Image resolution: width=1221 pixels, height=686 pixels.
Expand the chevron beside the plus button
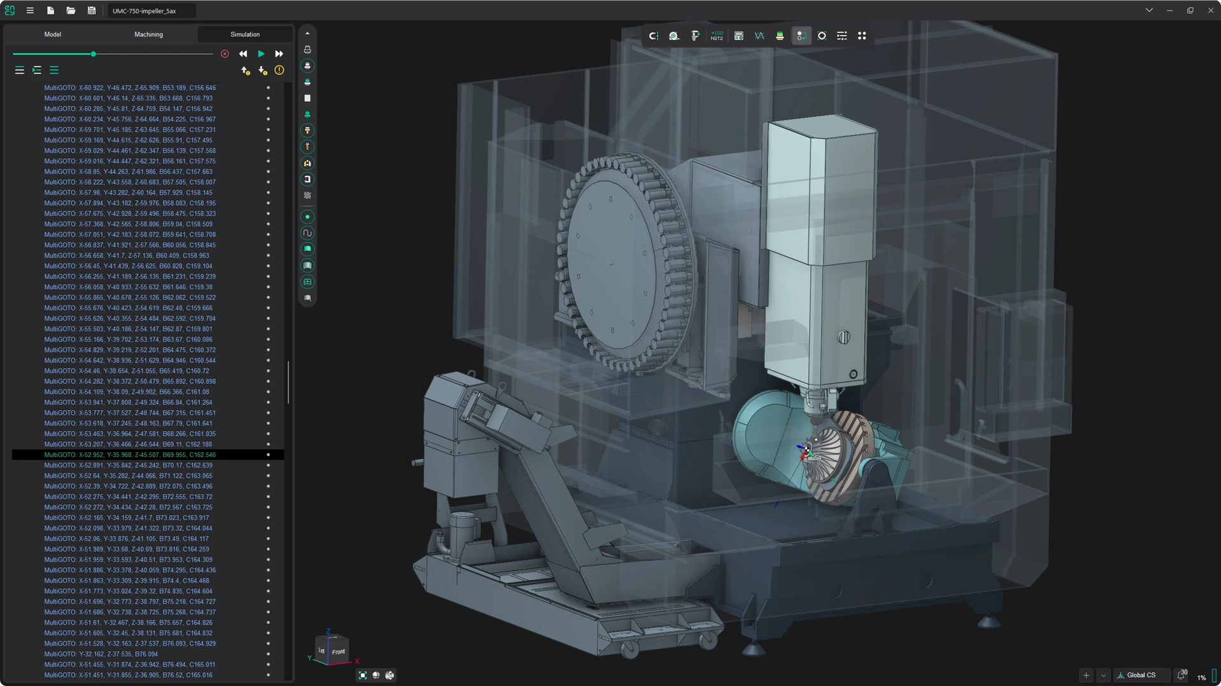tap(1103, 675)
